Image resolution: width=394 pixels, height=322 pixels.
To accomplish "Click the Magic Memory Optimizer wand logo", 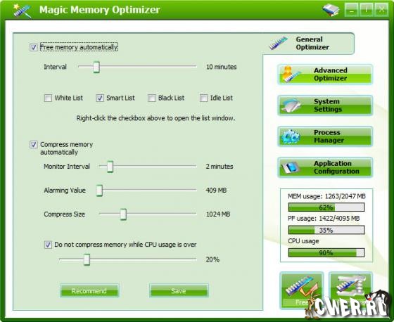I will (x=23, y=11).
